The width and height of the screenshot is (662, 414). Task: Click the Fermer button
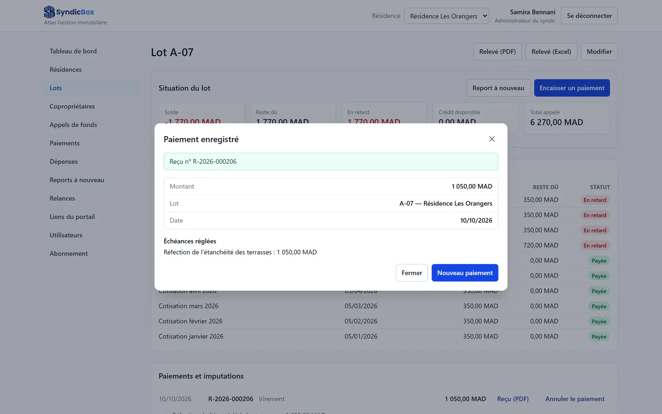pyautogui.click(x=412, y=273)
